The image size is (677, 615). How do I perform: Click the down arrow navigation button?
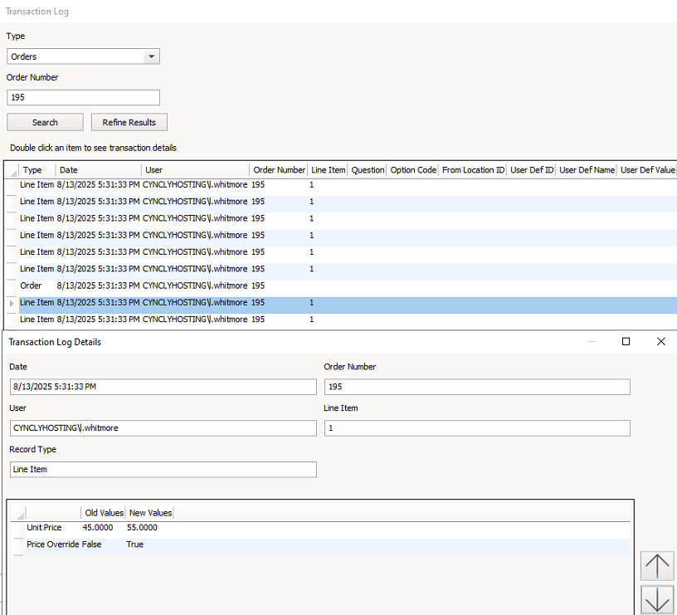657,599
